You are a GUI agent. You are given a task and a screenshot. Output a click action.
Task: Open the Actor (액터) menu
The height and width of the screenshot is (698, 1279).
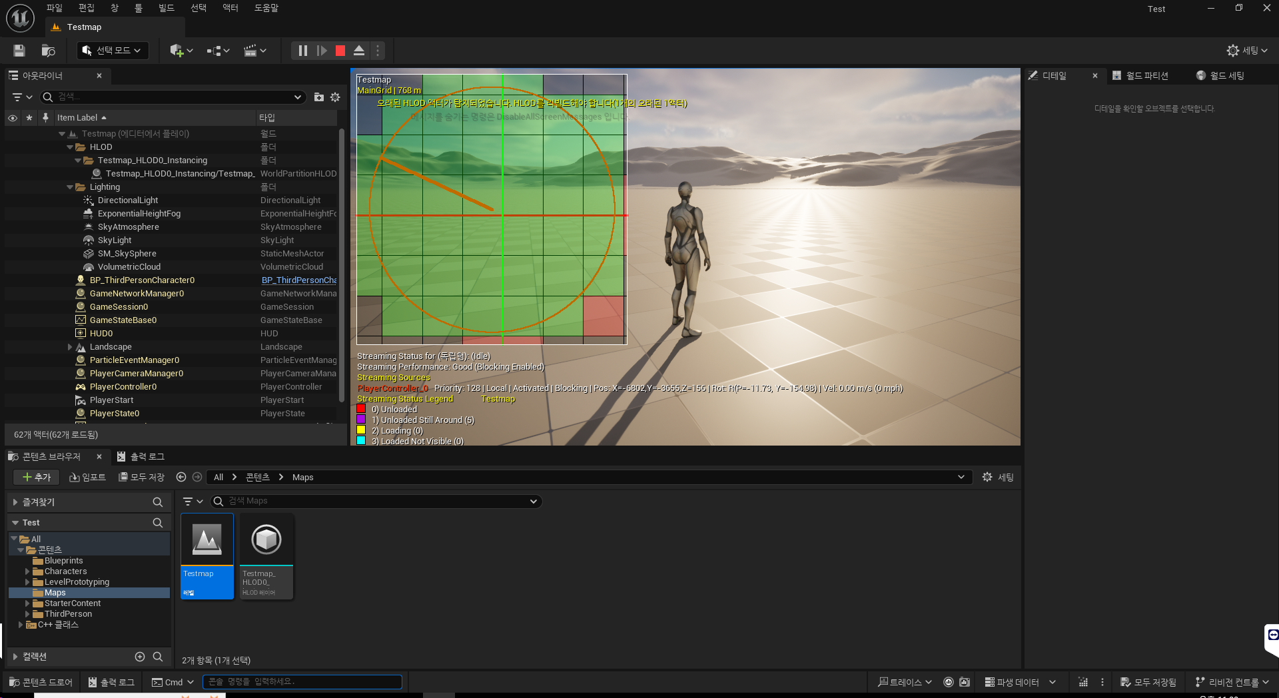tap(230, 8)
